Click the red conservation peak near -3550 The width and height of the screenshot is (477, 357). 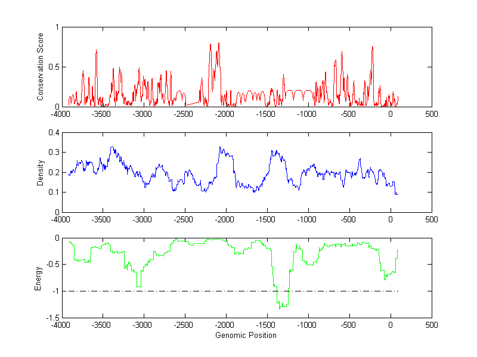(96, 51)
